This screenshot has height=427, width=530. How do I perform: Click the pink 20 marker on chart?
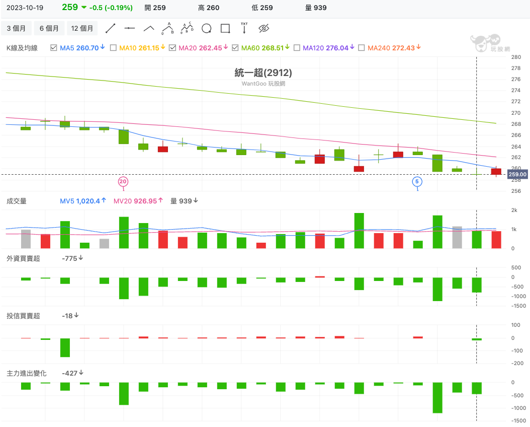click(123, 181)
